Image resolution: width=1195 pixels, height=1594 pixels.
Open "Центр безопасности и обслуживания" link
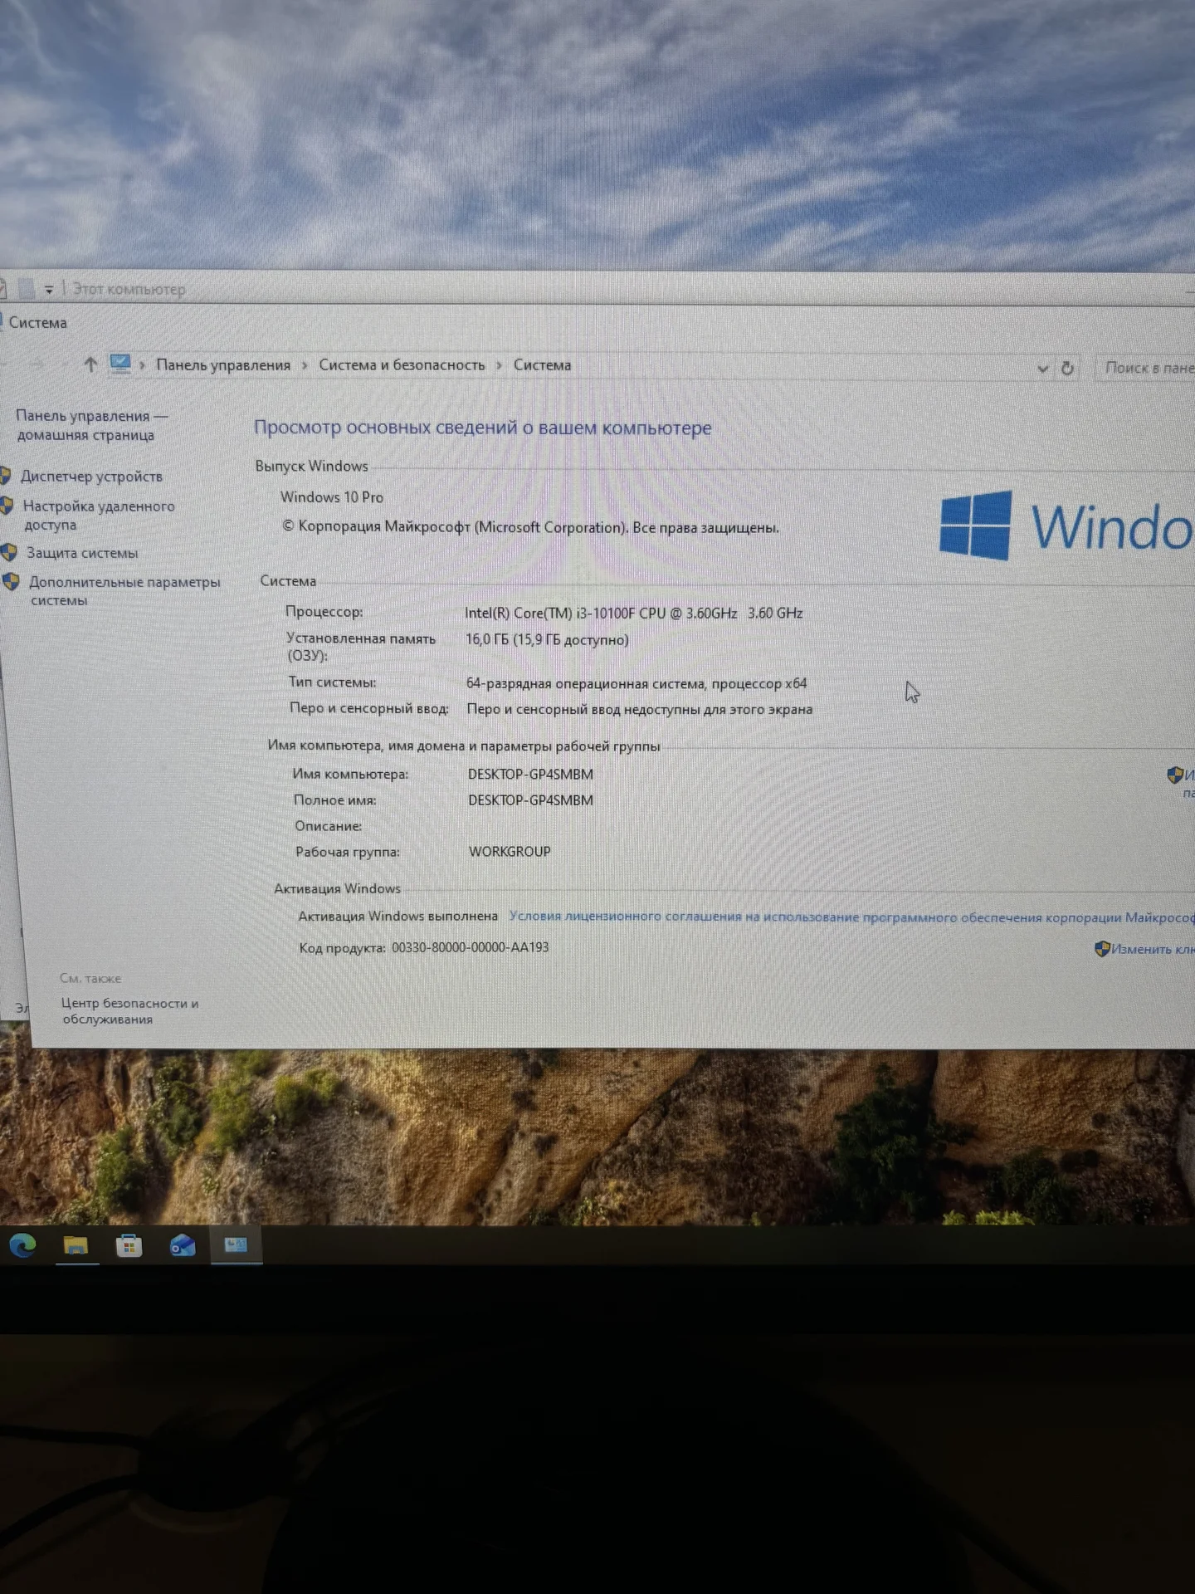(129, 1010)
